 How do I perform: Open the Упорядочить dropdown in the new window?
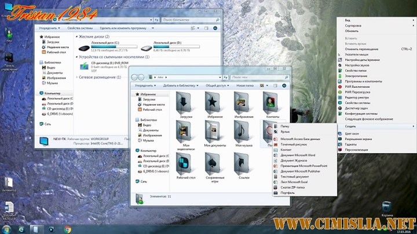tap(145, 86)
